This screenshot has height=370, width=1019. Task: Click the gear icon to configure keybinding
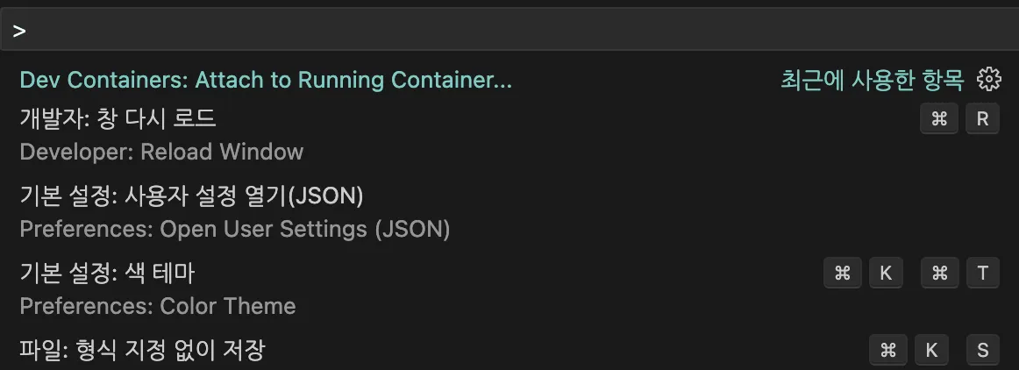988,80
